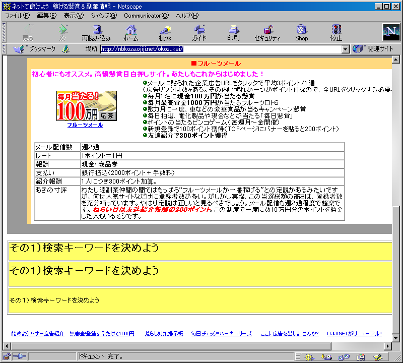The height and width of the screenshot is (363, 403).
Task: Open the 荒らし対策掲示板 link
Action: pyautogui.click(x=164, y=333)
